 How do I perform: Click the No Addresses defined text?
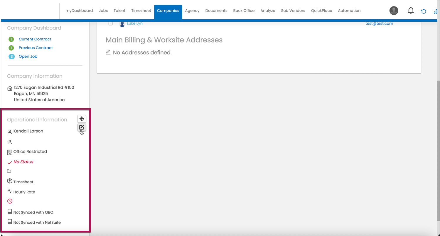pos(142,53)
